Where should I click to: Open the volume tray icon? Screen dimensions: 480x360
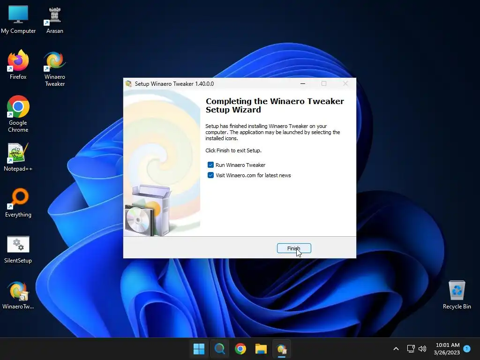pyautogui.click(x=422, y=349)
